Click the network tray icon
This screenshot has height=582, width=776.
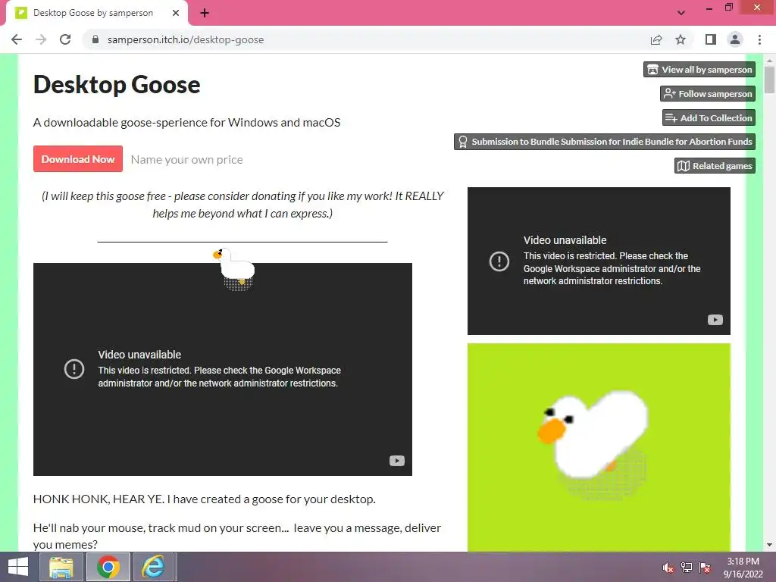[687, 568]
